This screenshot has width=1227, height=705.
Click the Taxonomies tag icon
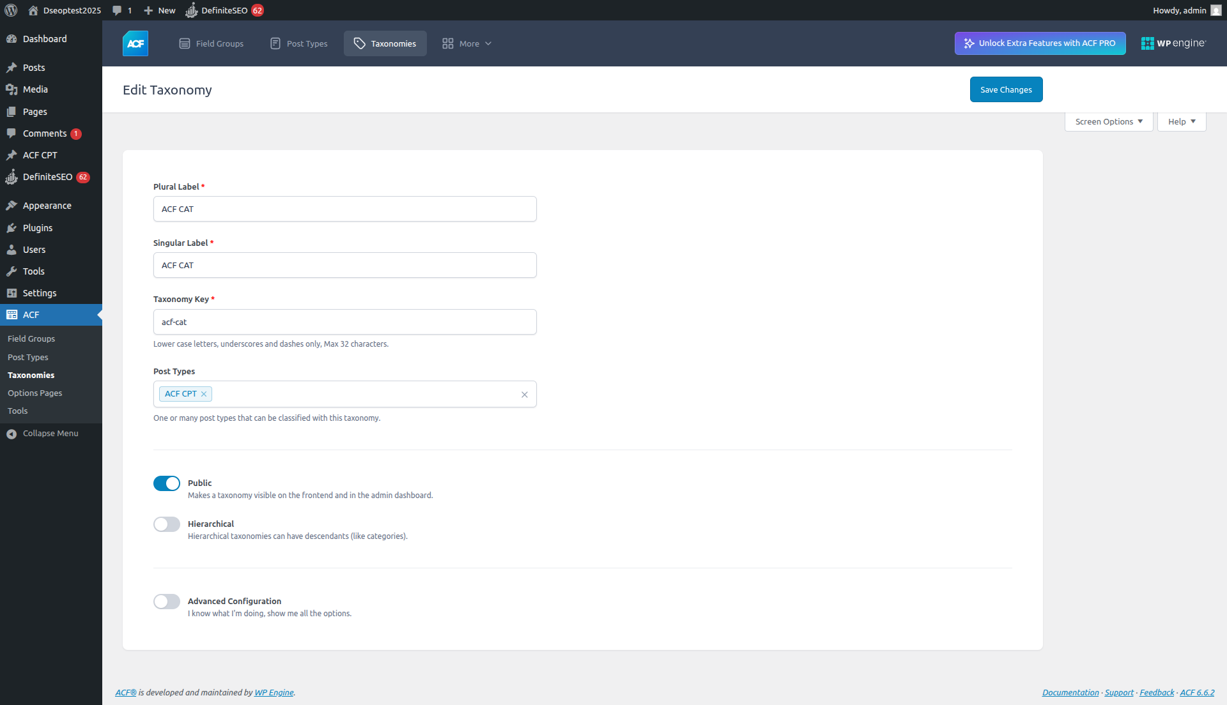point(360,43)
